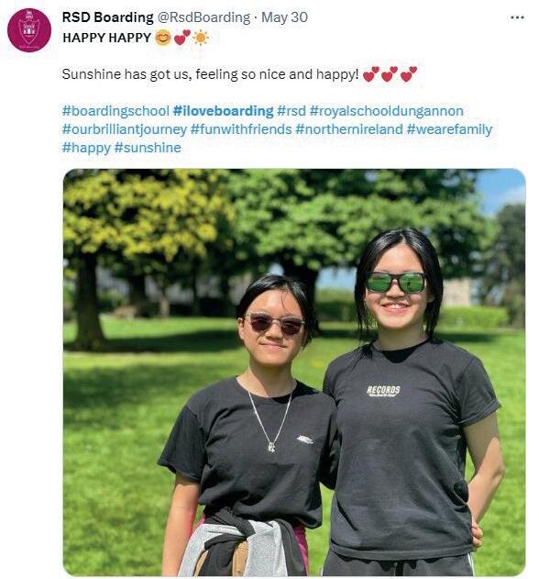The image size is (539, 579).
Task: Open the three-dot more options menu
Action: [517, 17]
